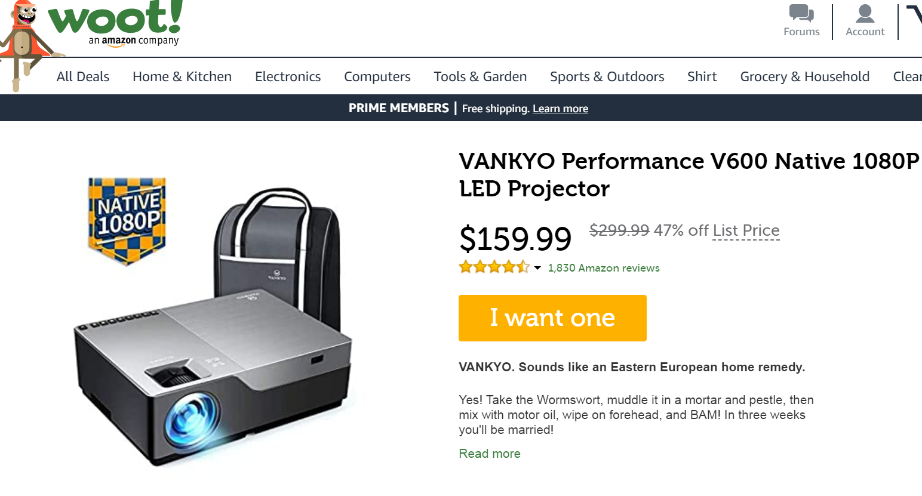This screenshot has width=922, height=496.
Task: Browse Tools & Garden category
Action: (x=480, y=76)
